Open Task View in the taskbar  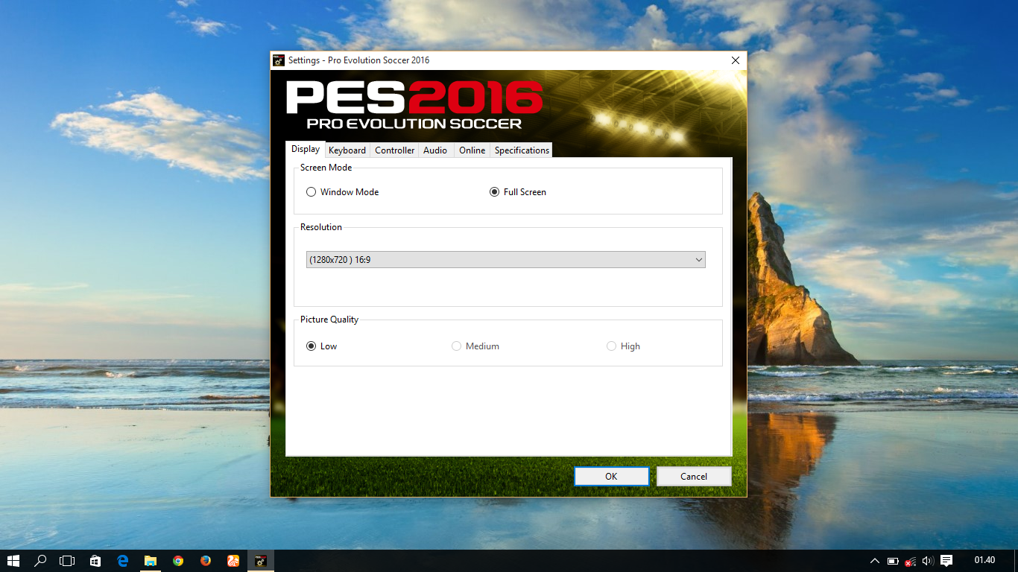[x=67, y=561]
